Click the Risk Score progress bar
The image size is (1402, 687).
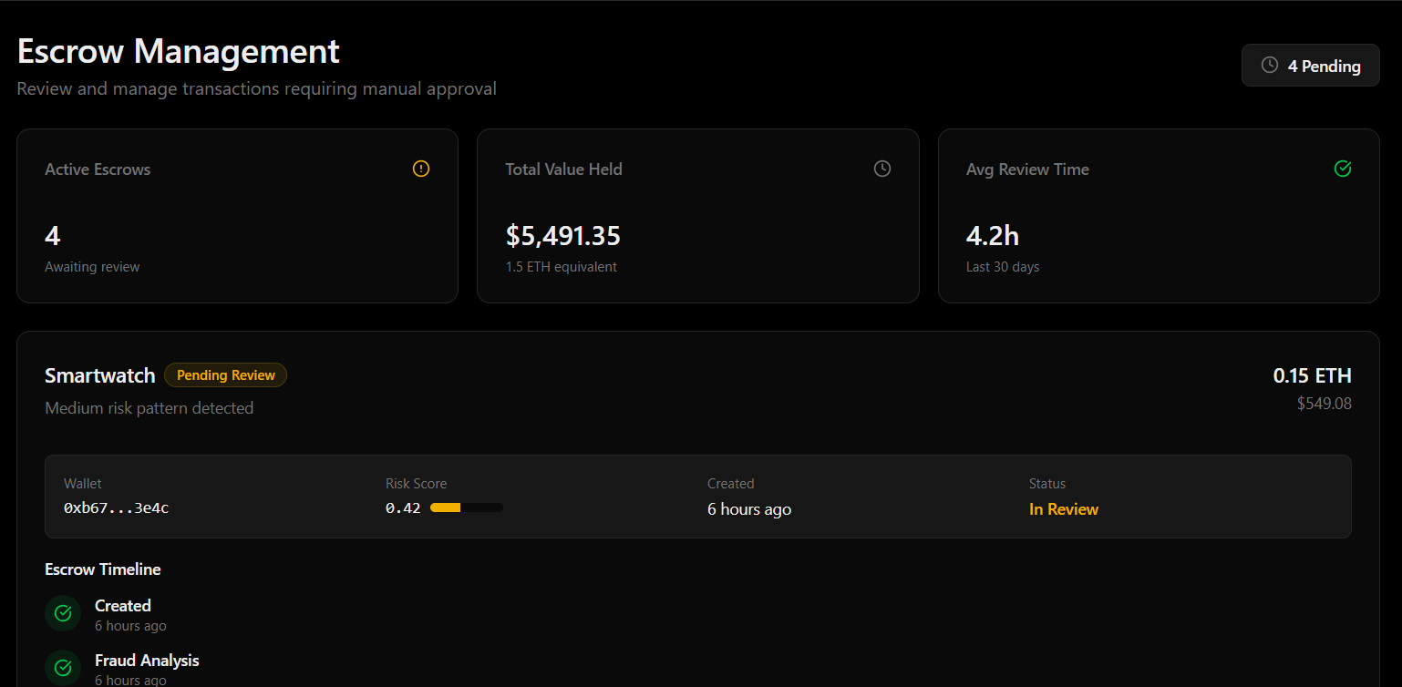[x=466, y=508]
